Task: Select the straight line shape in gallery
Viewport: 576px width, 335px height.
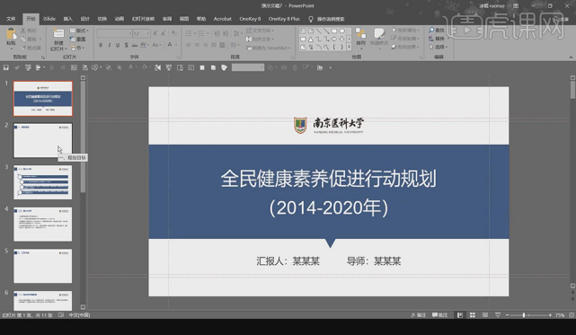Action: click(318, 31)
